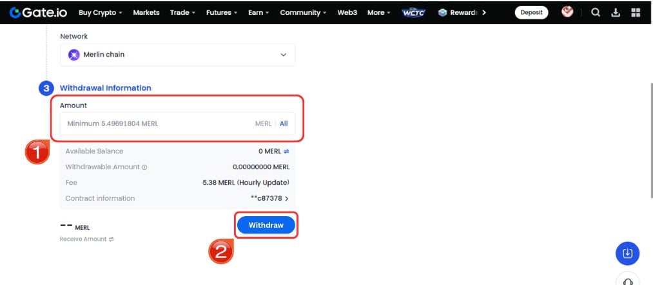
Task: Click the Fee label
Action: (x=71, y=183)
